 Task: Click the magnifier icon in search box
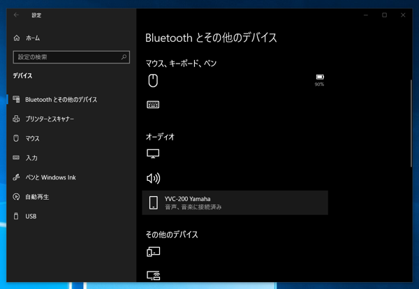click(x=124, y=57)
